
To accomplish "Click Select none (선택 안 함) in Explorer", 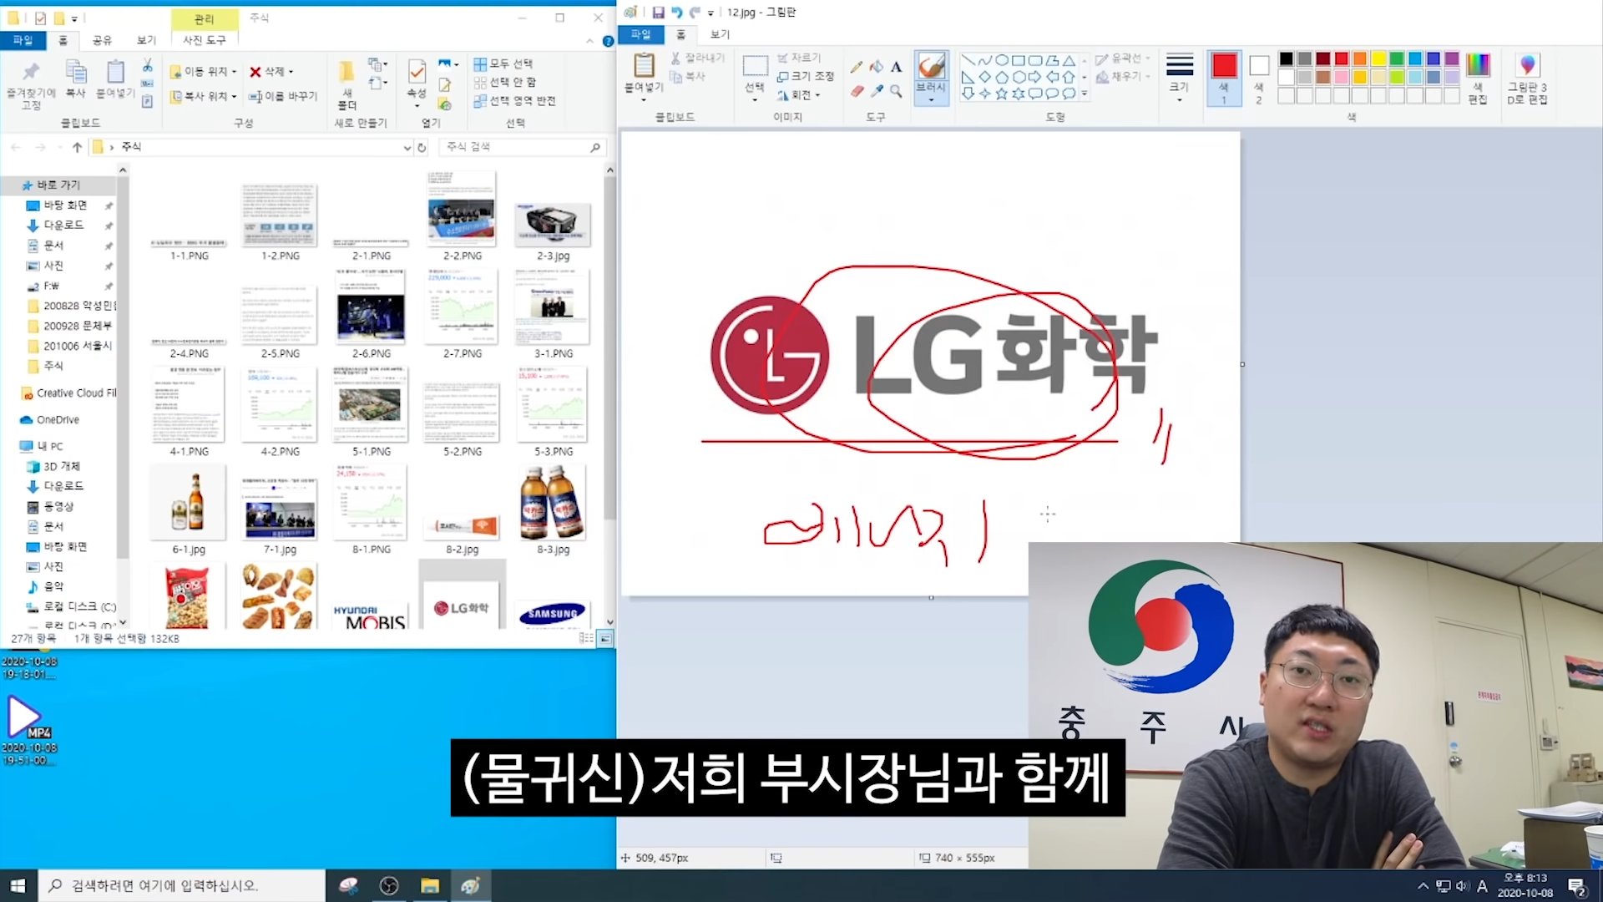I will point(505,82).
